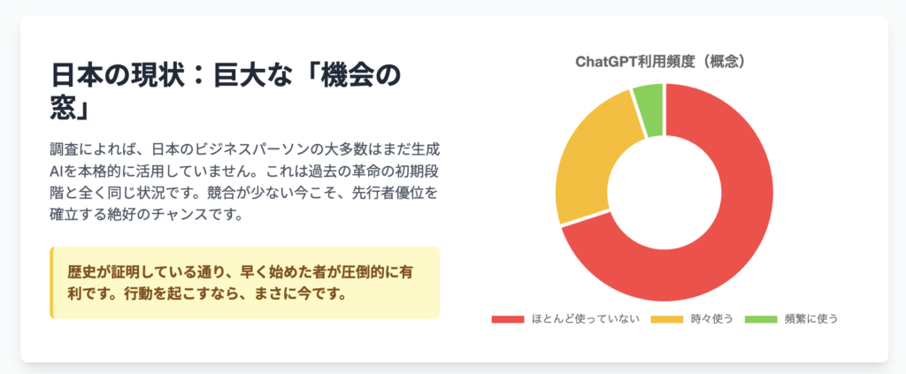Click the yellow highlighted callout box

[x=245, y=283]
